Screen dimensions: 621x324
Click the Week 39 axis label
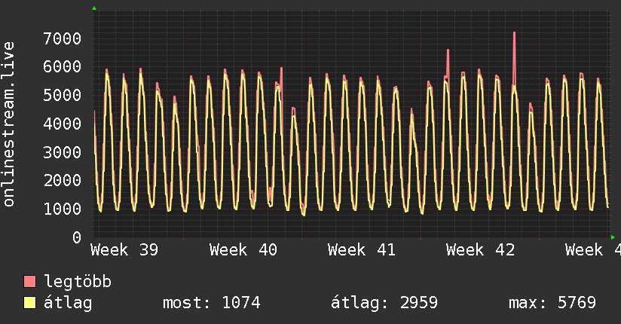click(x=124, y=250)
